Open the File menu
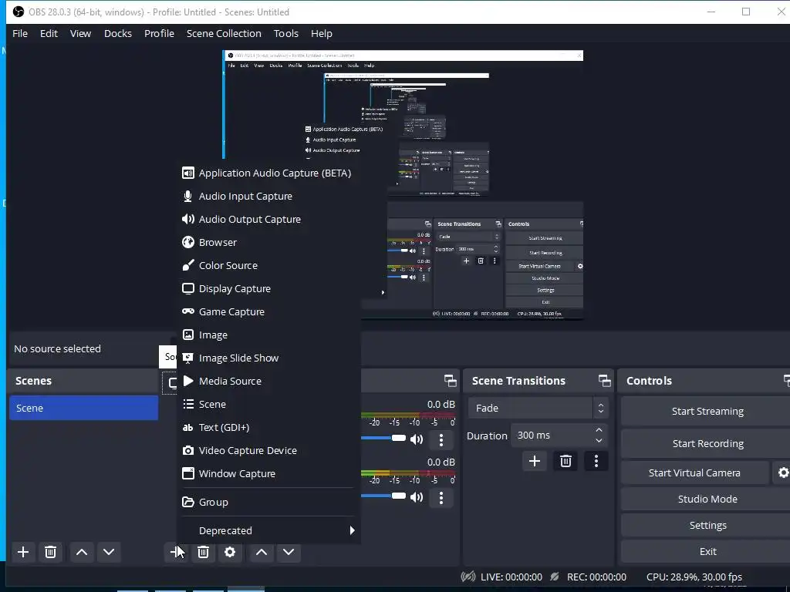 pos(20,34)
